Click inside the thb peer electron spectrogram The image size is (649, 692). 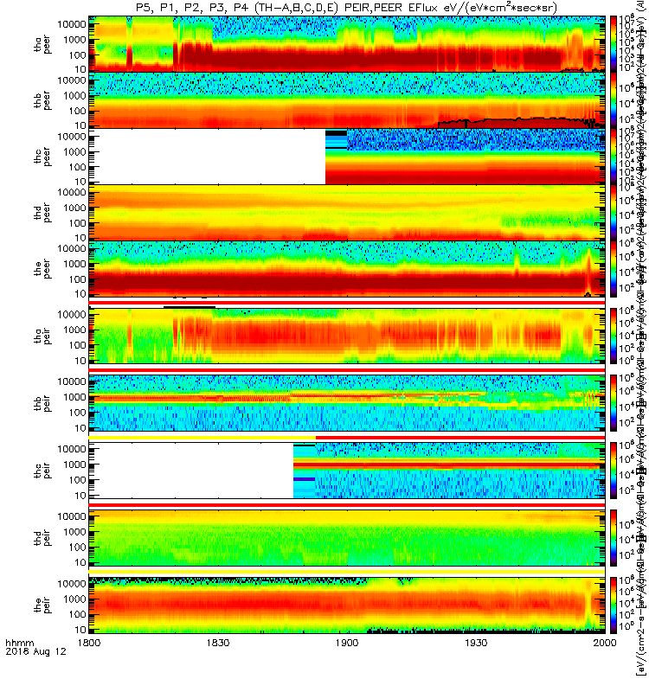pos(347,100)
